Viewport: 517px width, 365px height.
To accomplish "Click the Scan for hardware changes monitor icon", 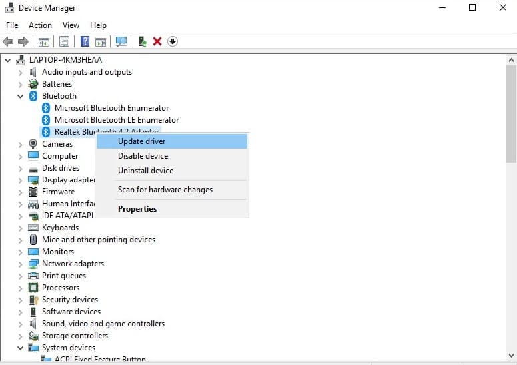I will pyautogui.click(x=121, y=41).
